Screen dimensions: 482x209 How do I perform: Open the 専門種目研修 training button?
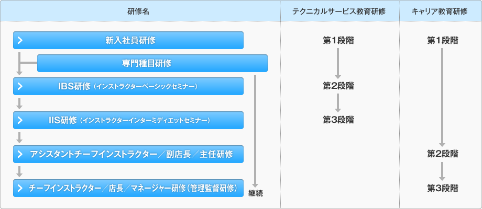coord(152,63)
